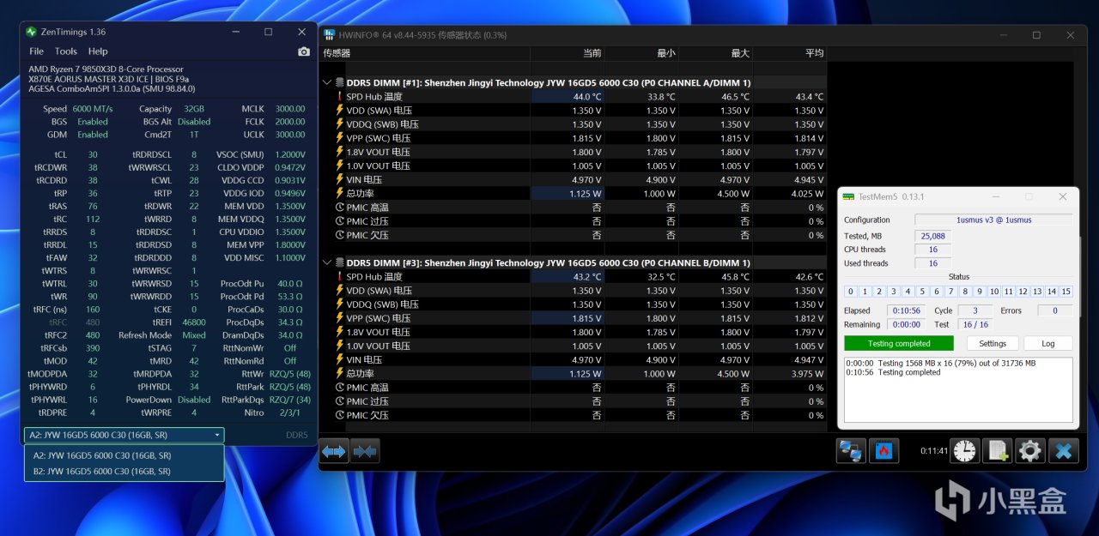Screen dimensions: 1099x536
Task: Click the HWiNFO expand columns arrows icon
Action: click(334, 451)
